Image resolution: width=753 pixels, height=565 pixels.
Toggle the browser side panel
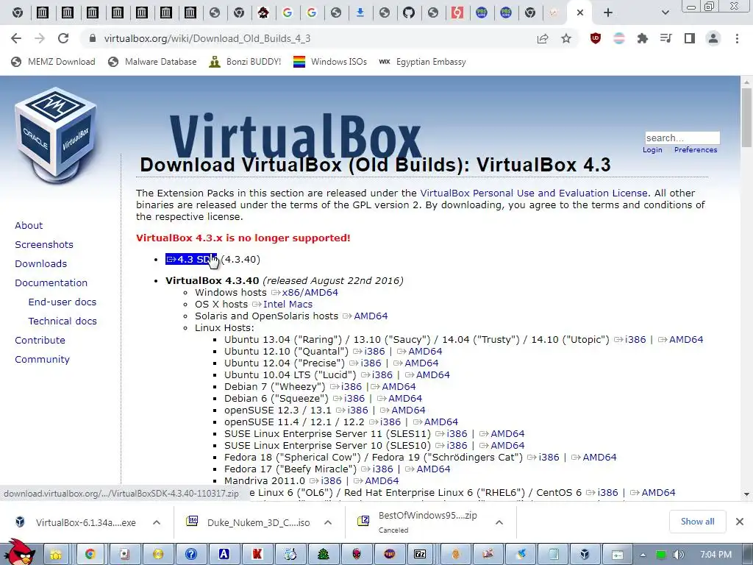690,38
